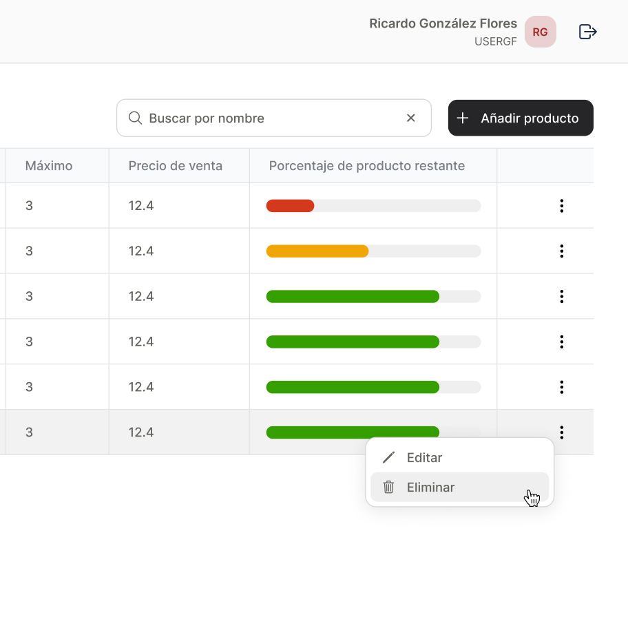Click the logout icon in header
This screenshot has height=628, width=628.
coord(587,32)
